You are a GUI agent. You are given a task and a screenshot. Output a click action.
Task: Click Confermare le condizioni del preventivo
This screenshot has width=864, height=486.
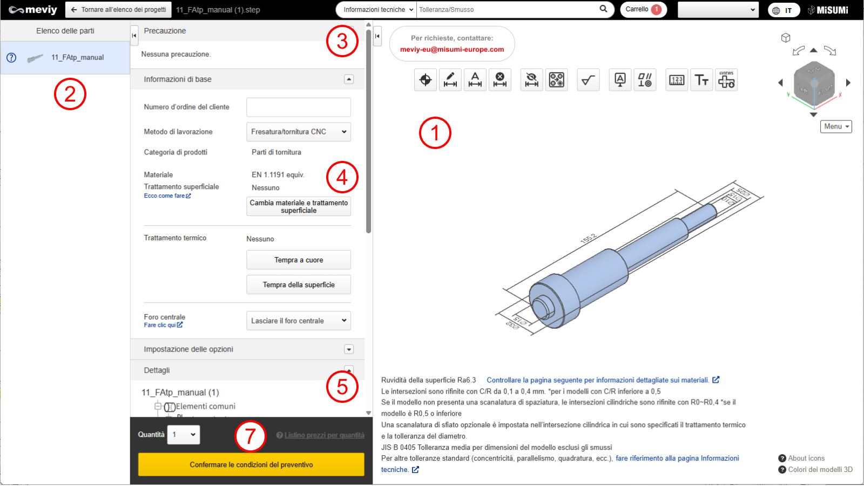(251, 464)
